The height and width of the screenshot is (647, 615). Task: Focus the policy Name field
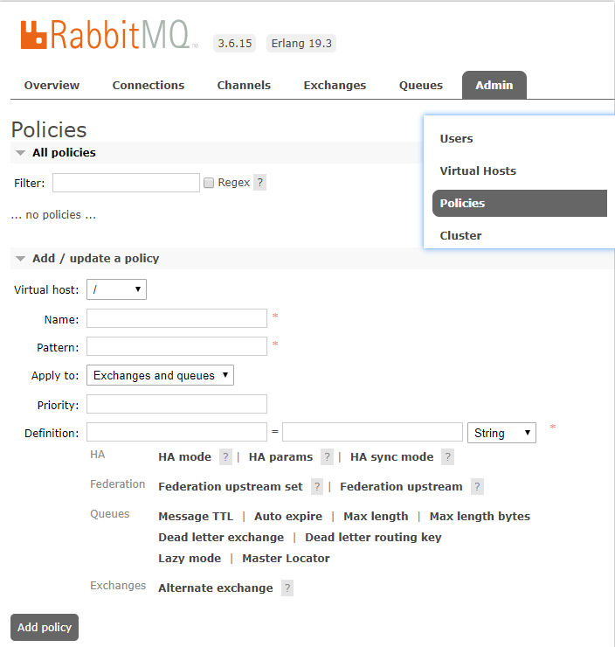coord(176,318)
